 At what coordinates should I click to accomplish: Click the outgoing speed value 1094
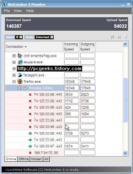pyautogui.click(x=88, y=114)
